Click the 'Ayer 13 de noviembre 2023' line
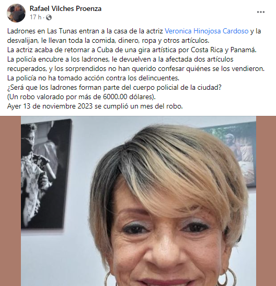276x286 pixels. pyautogui.click(x=95, y=106)
